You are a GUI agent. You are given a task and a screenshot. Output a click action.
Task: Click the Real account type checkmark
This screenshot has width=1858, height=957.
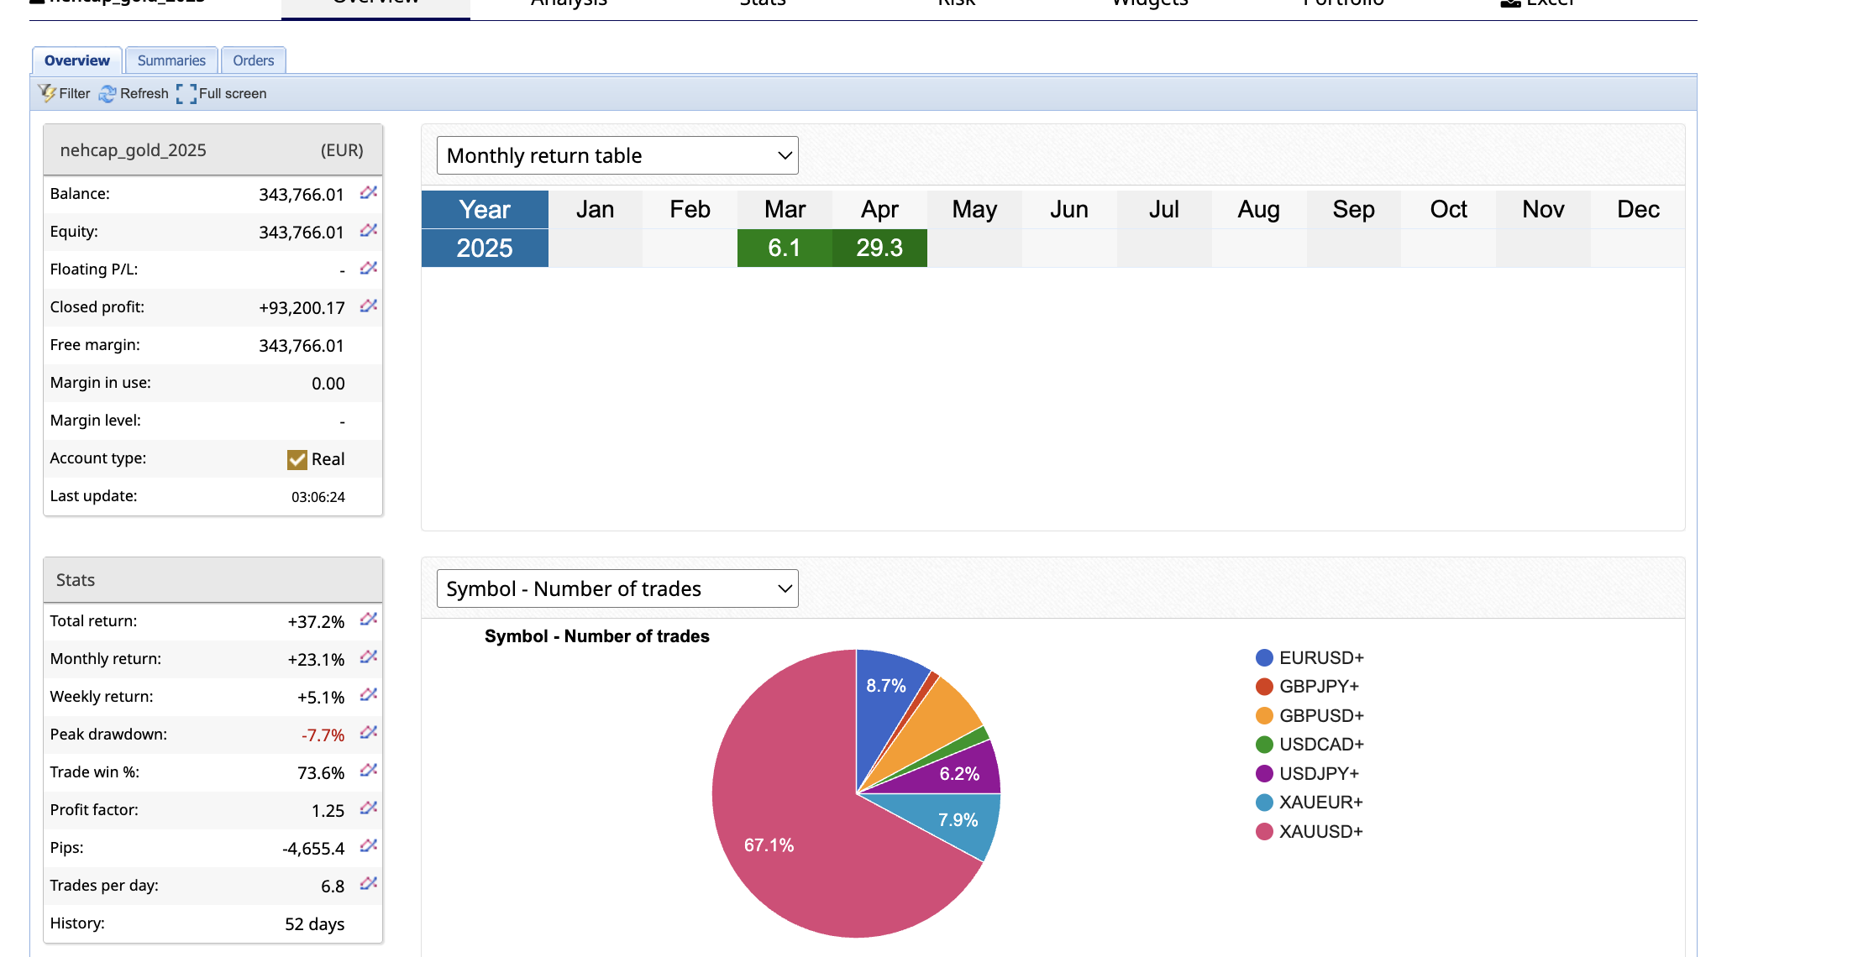[x=297, y=459]
